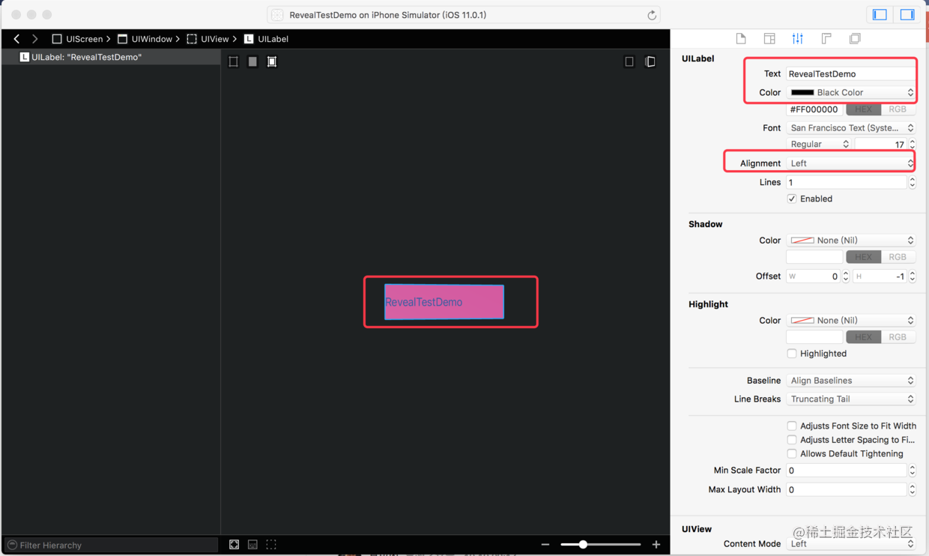Click the middle image icon in the bottom bar
The height and width of the screenshot is (556, 929).
[x=252, y=545]
